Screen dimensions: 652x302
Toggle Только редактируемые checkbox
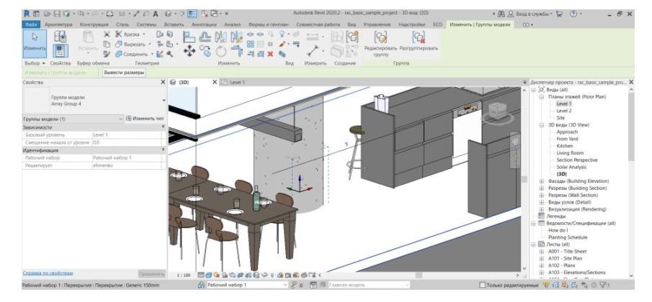coord(483,285)
